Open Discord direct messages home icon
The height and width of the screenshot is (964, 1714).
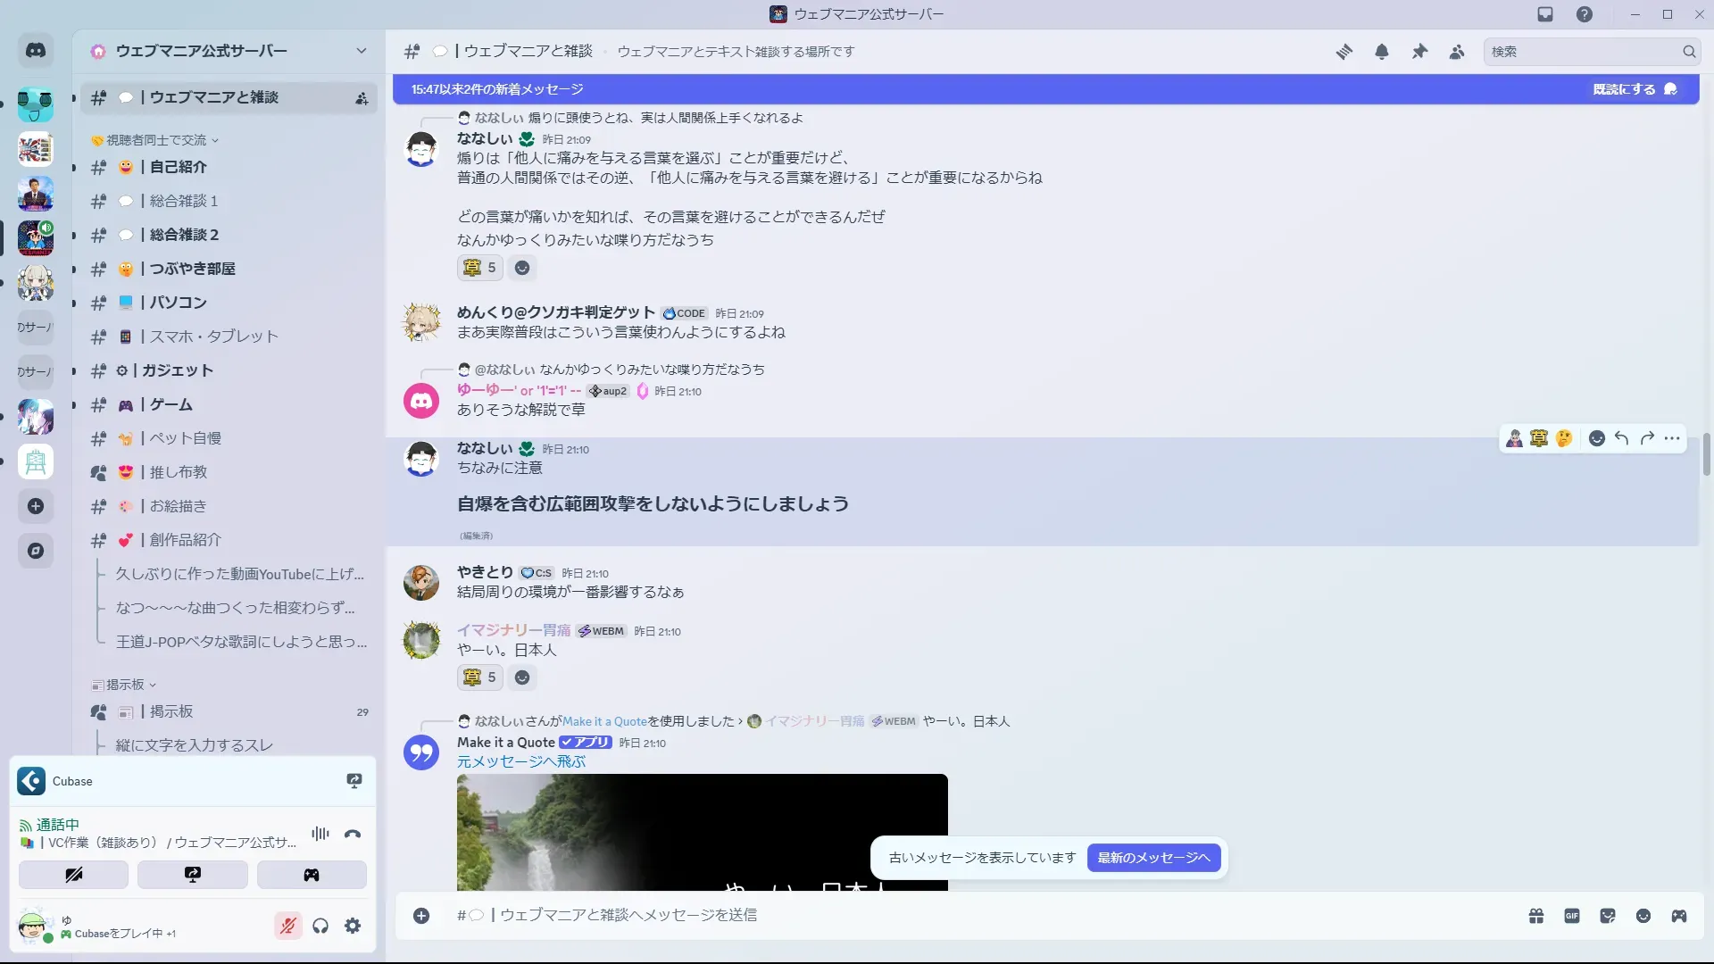[36, 51]
